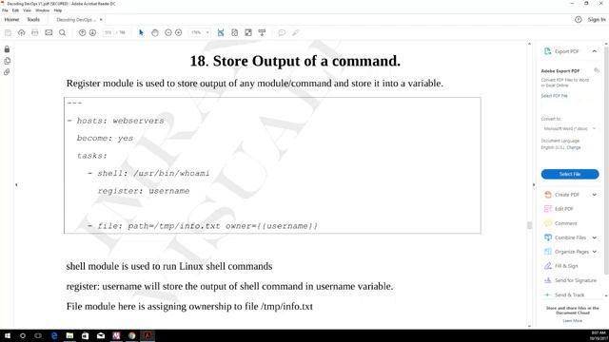Open the Edit menu
Viewport: 609px width, 342px height.
pyautogui.click(x=15, y=10)
